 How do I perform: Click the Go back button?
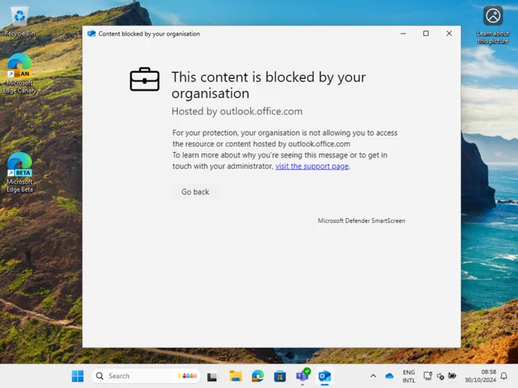[x=195, y=192]
